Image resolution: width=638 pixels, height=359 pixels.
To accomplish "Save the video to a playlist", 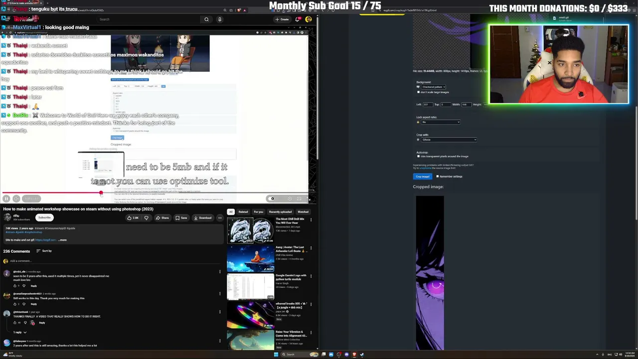I will 181,218.
